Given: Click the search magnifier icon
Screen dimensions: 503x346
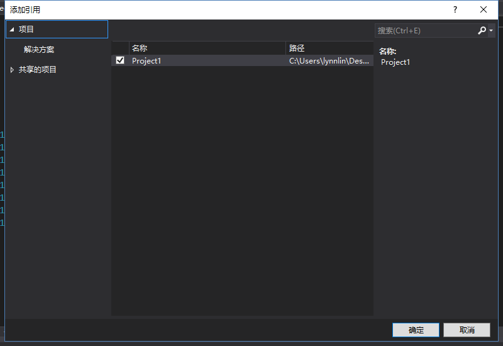Looking at the screenshot, I should point(482,30).
